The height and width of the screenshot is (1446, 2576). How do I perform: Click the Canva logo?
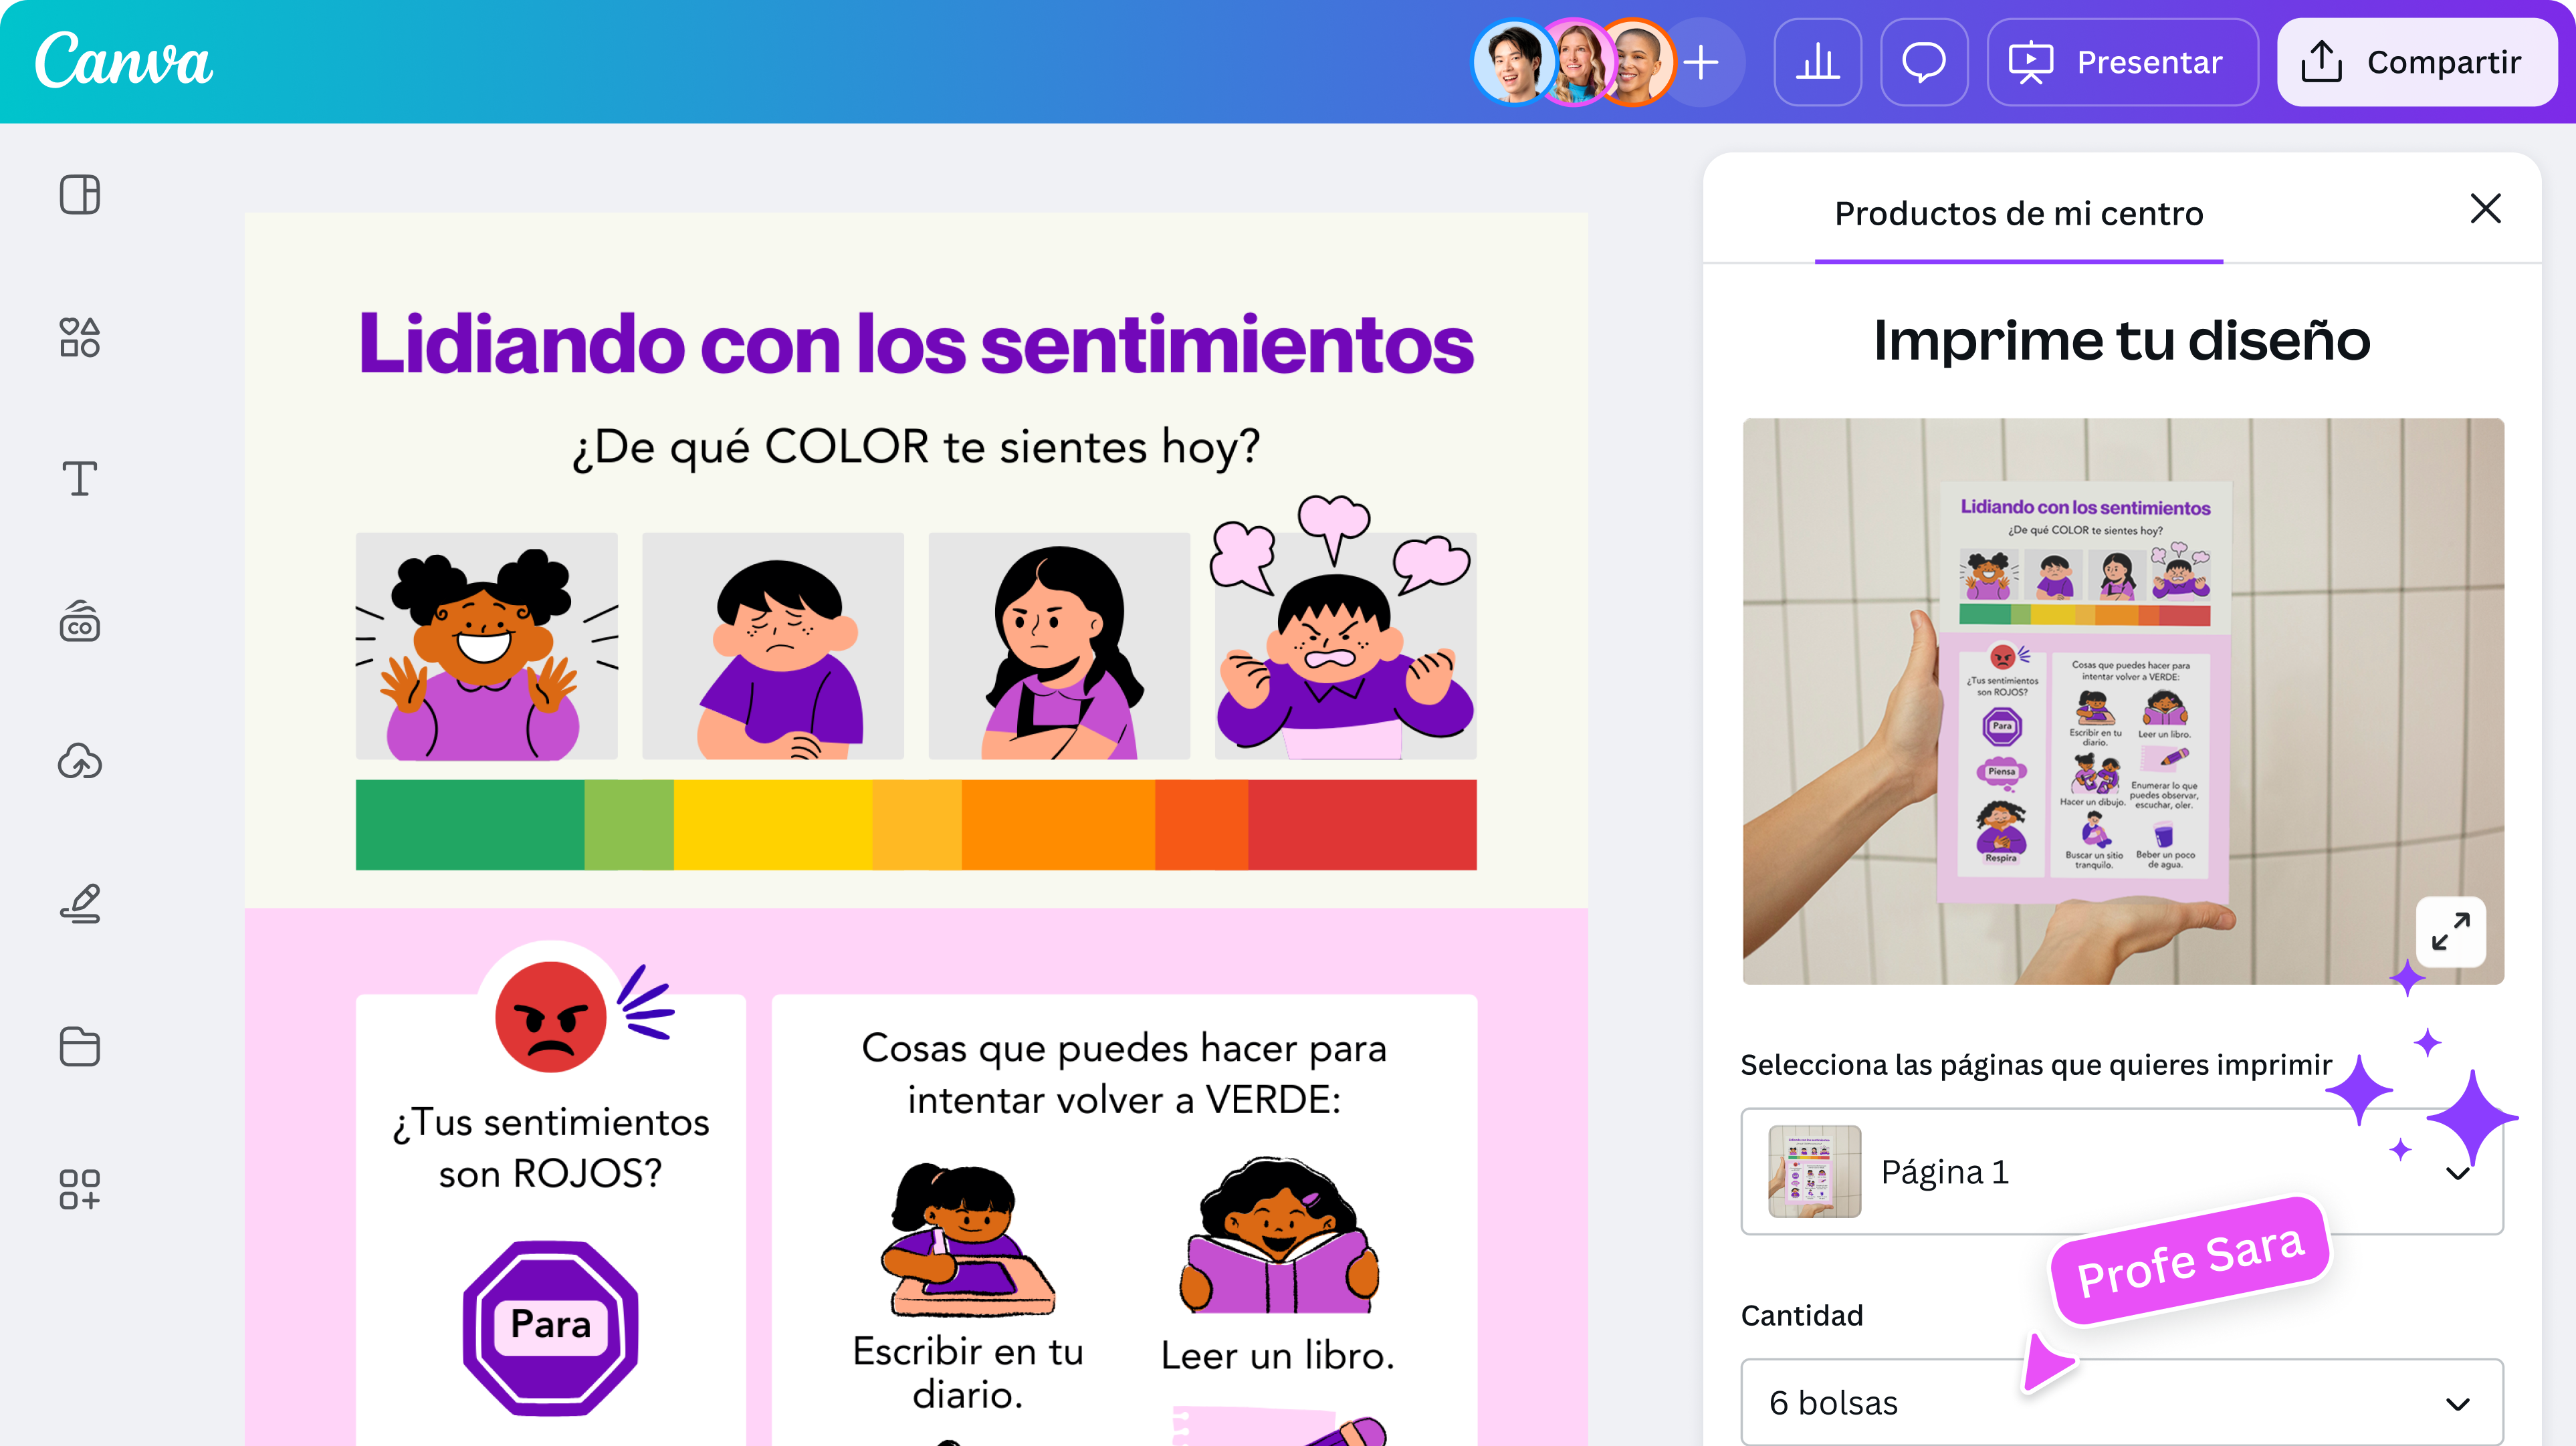point(124,60)
